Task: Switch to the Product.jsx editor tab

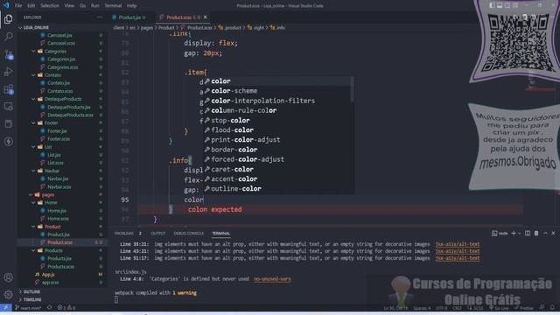Action: click(x=129, y=17)
